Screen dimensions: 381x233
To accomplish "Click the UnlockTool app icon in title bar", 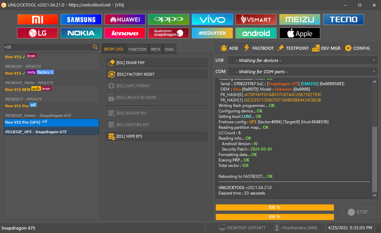I will point(4,5).
